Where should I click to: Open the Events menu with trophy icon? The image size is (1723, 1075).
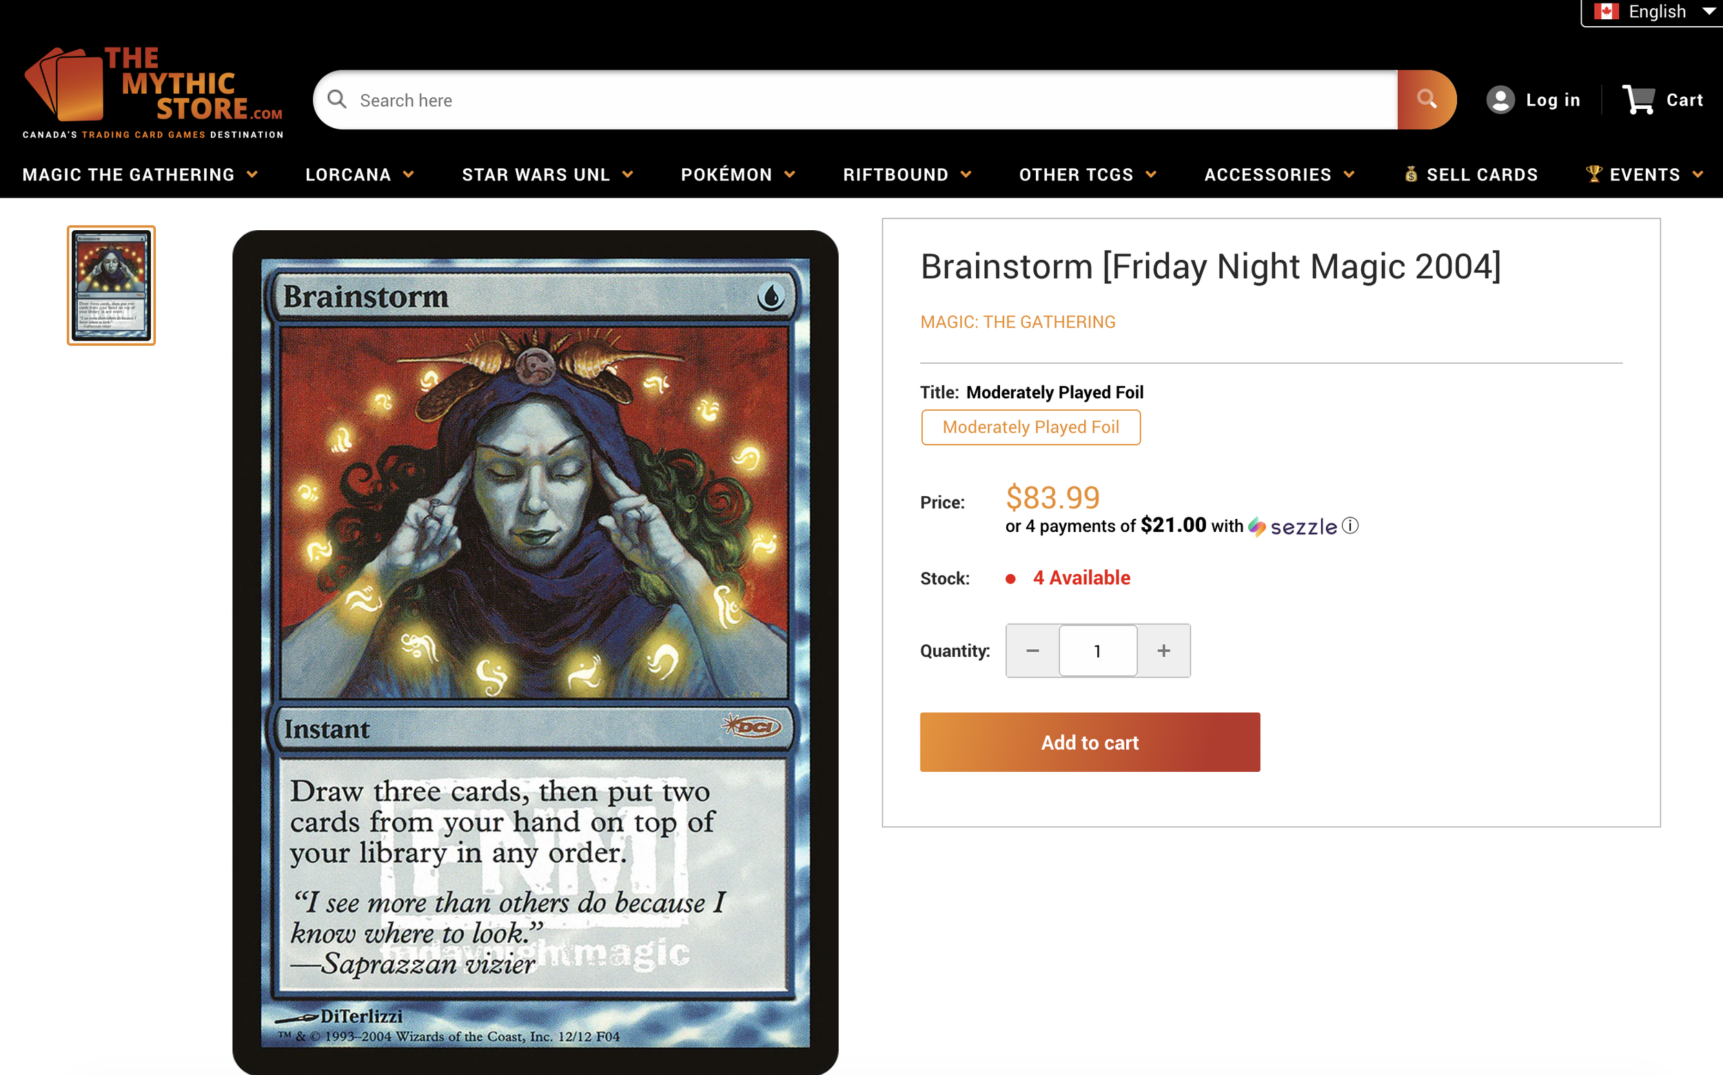tap(1644, 174)
